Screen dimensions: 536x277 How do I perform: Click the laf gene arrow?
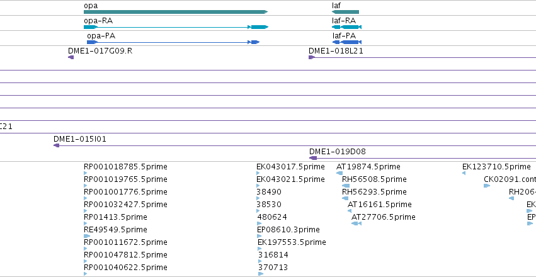345,12
